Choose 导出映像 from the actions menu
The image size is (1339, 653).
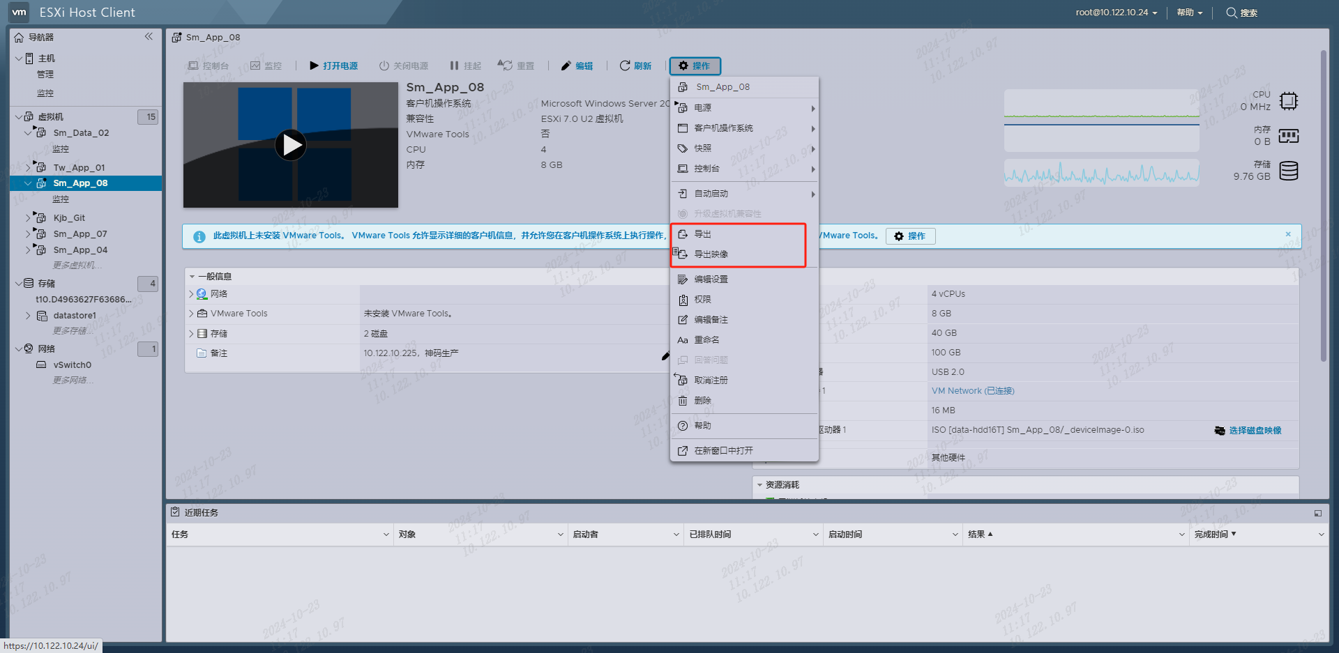744,254
